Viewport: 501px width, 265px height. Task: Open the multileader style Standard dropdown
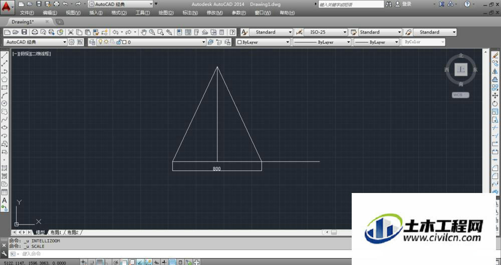pyautogui.click(x=454, y=32)
